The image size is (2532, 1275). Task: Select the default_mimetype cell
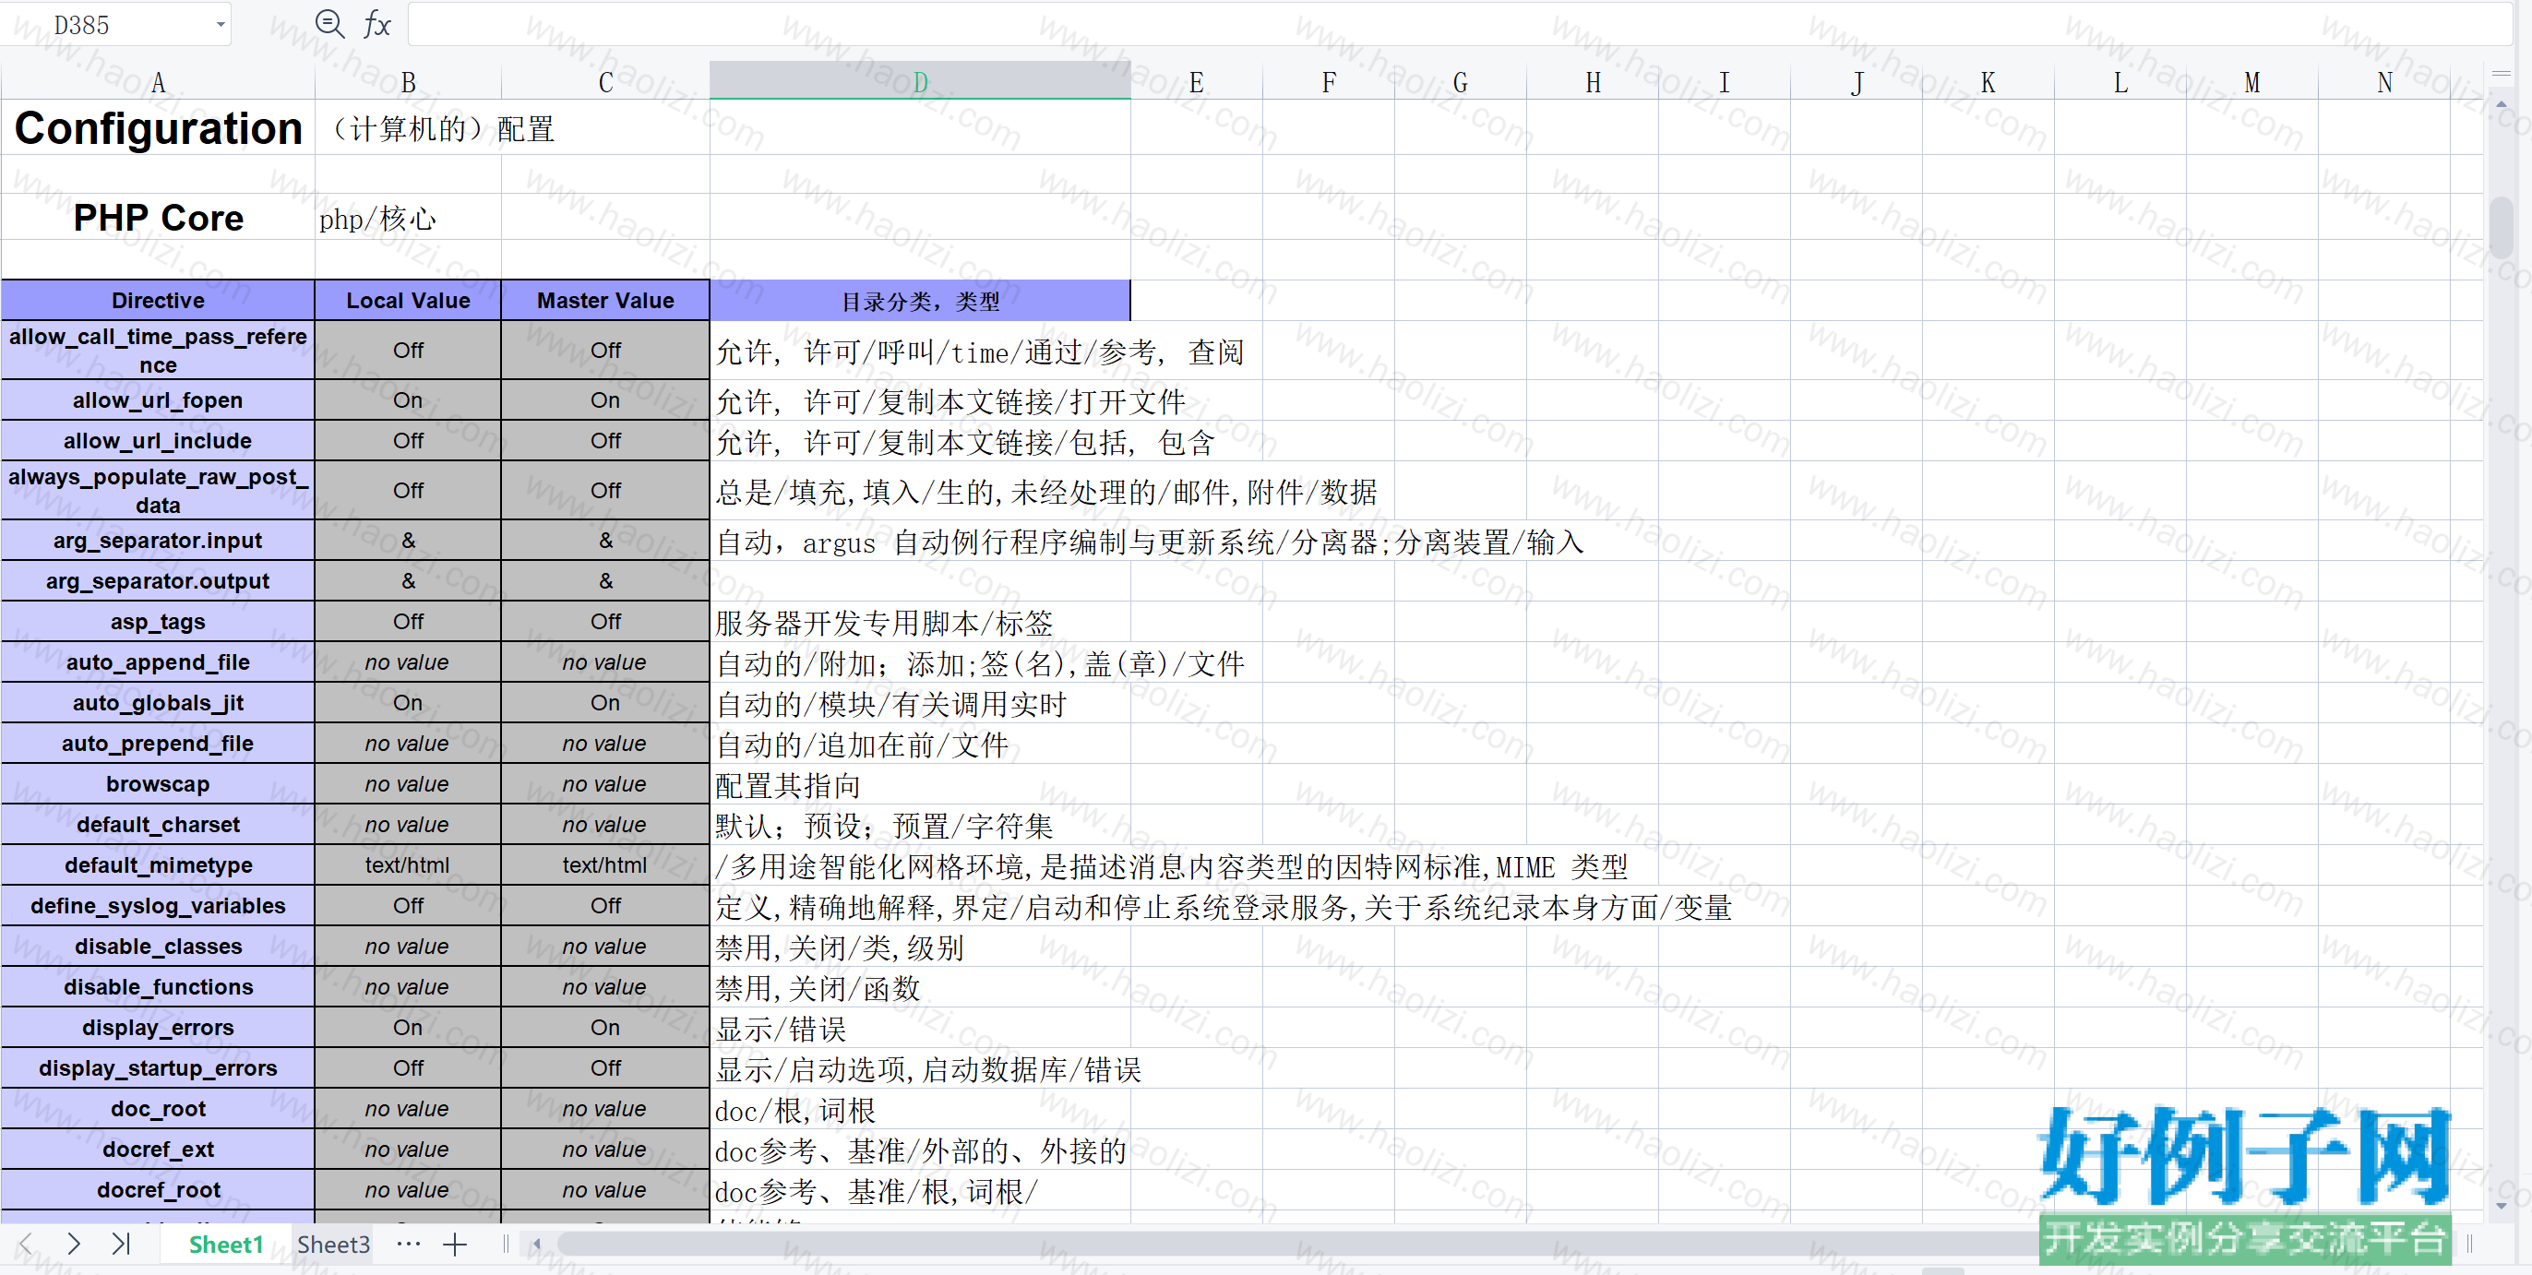pyautogui.click(x=157, y=865)
